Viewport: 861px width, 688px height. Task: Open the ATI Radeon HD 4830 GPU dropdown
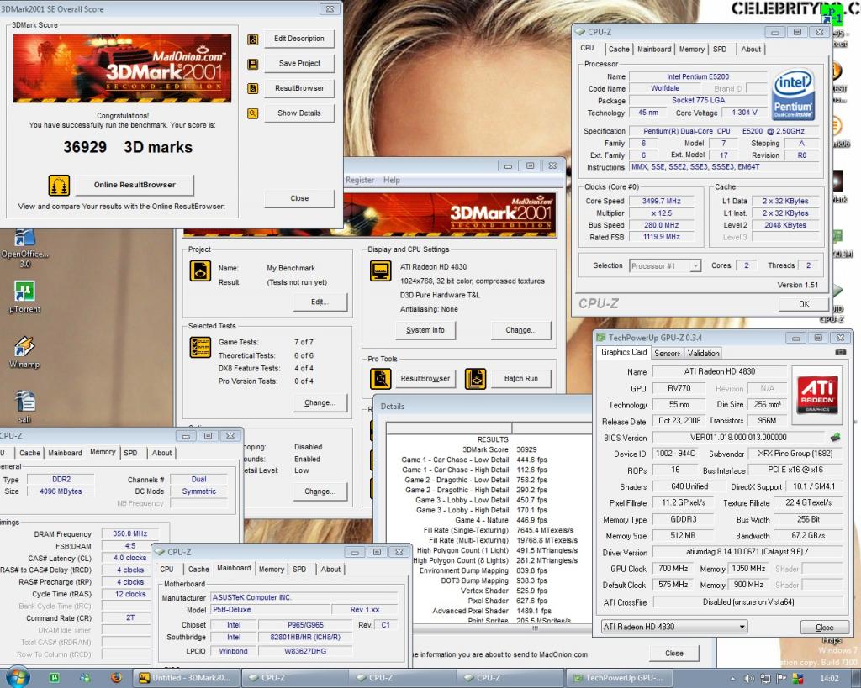tap(673, 627)
